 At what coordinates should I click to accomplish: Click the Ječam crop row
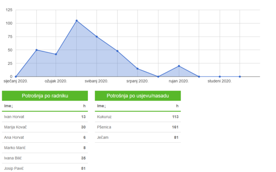pos(138,138)
